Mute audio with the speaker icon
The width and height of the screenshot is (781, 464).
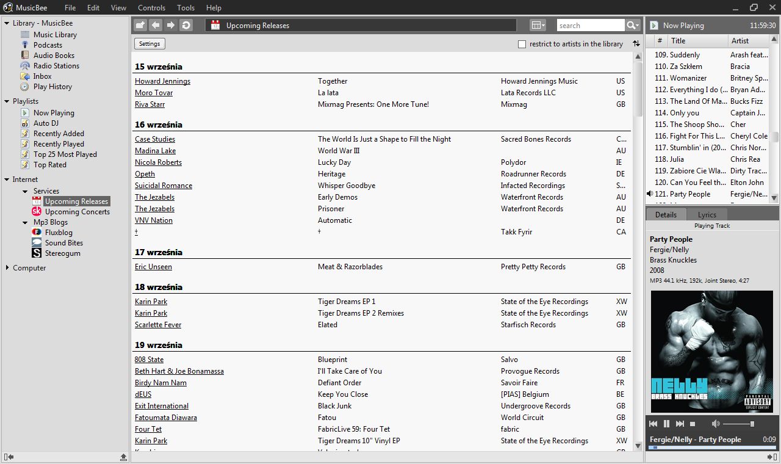tap(716, 424)
